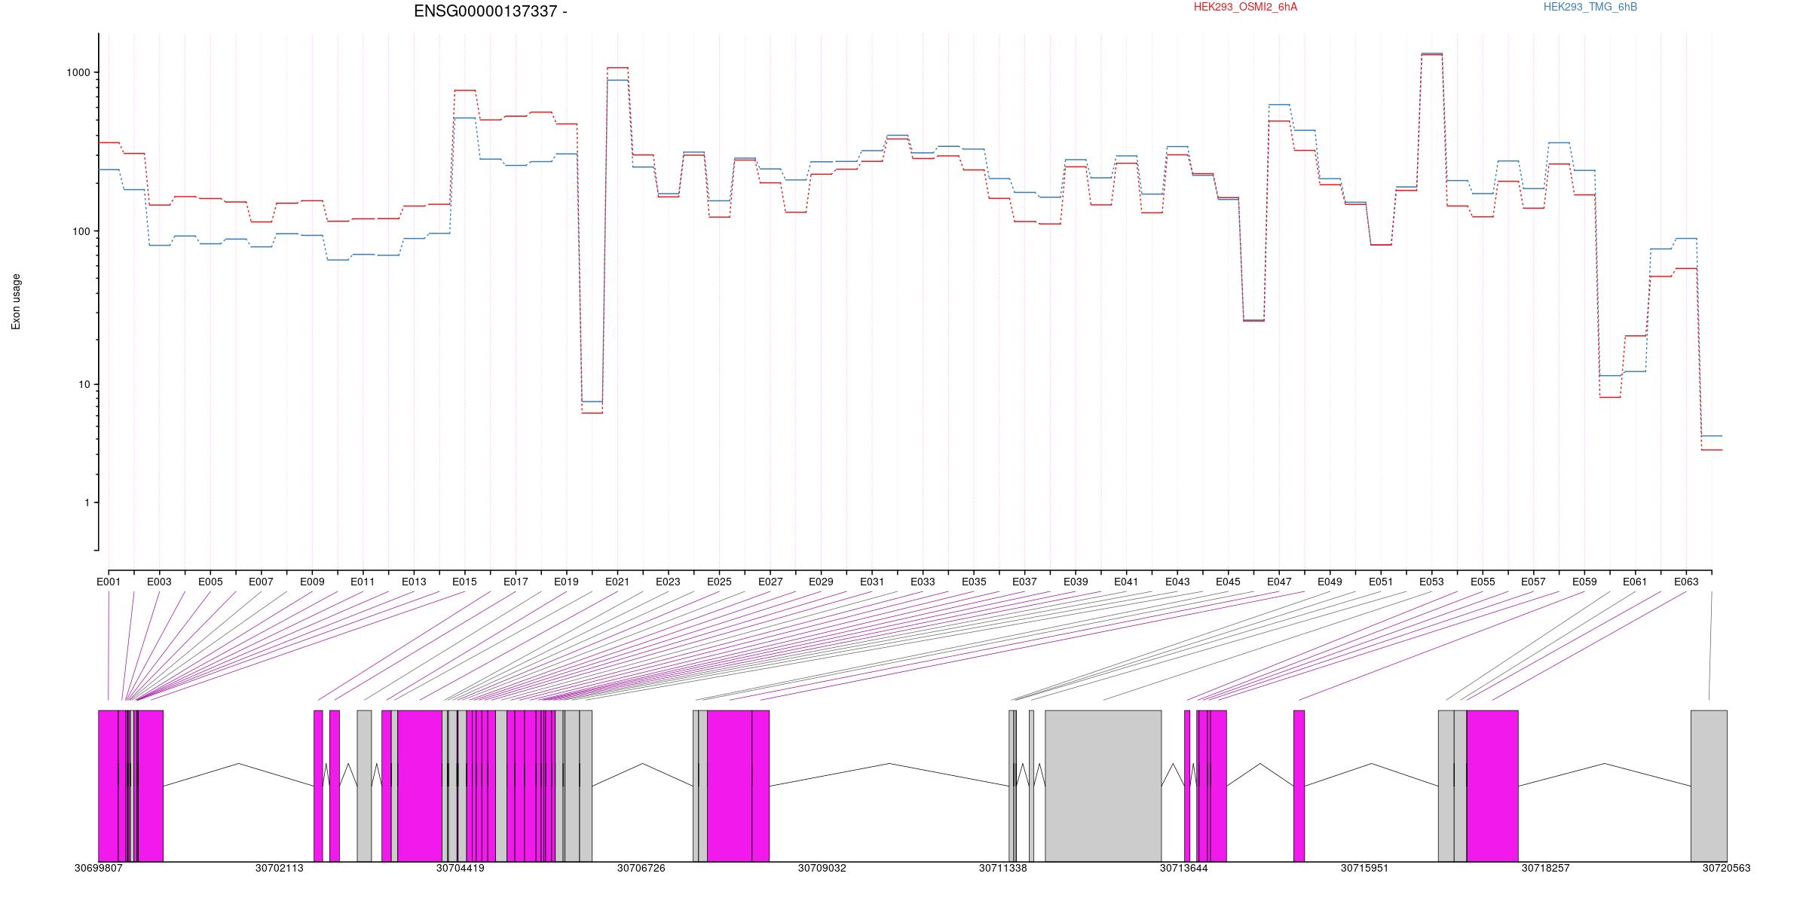Click the E046 dip between E045 and E047
This screenshot has width=1809, height=904.
[x=1253, y=320]
